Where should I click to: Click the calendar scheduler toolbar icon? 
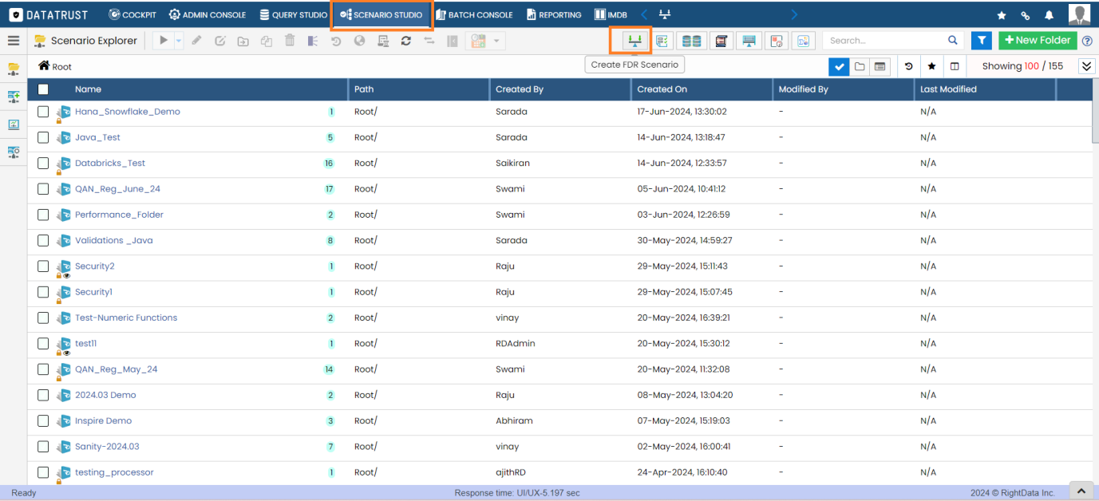tap(479, 41)
